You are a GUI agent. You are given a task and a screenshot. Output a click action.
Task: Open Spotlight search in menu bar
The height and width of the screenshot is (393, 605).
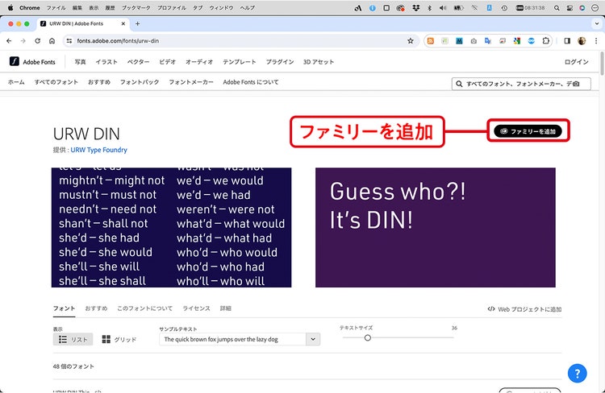click(557, 8)
